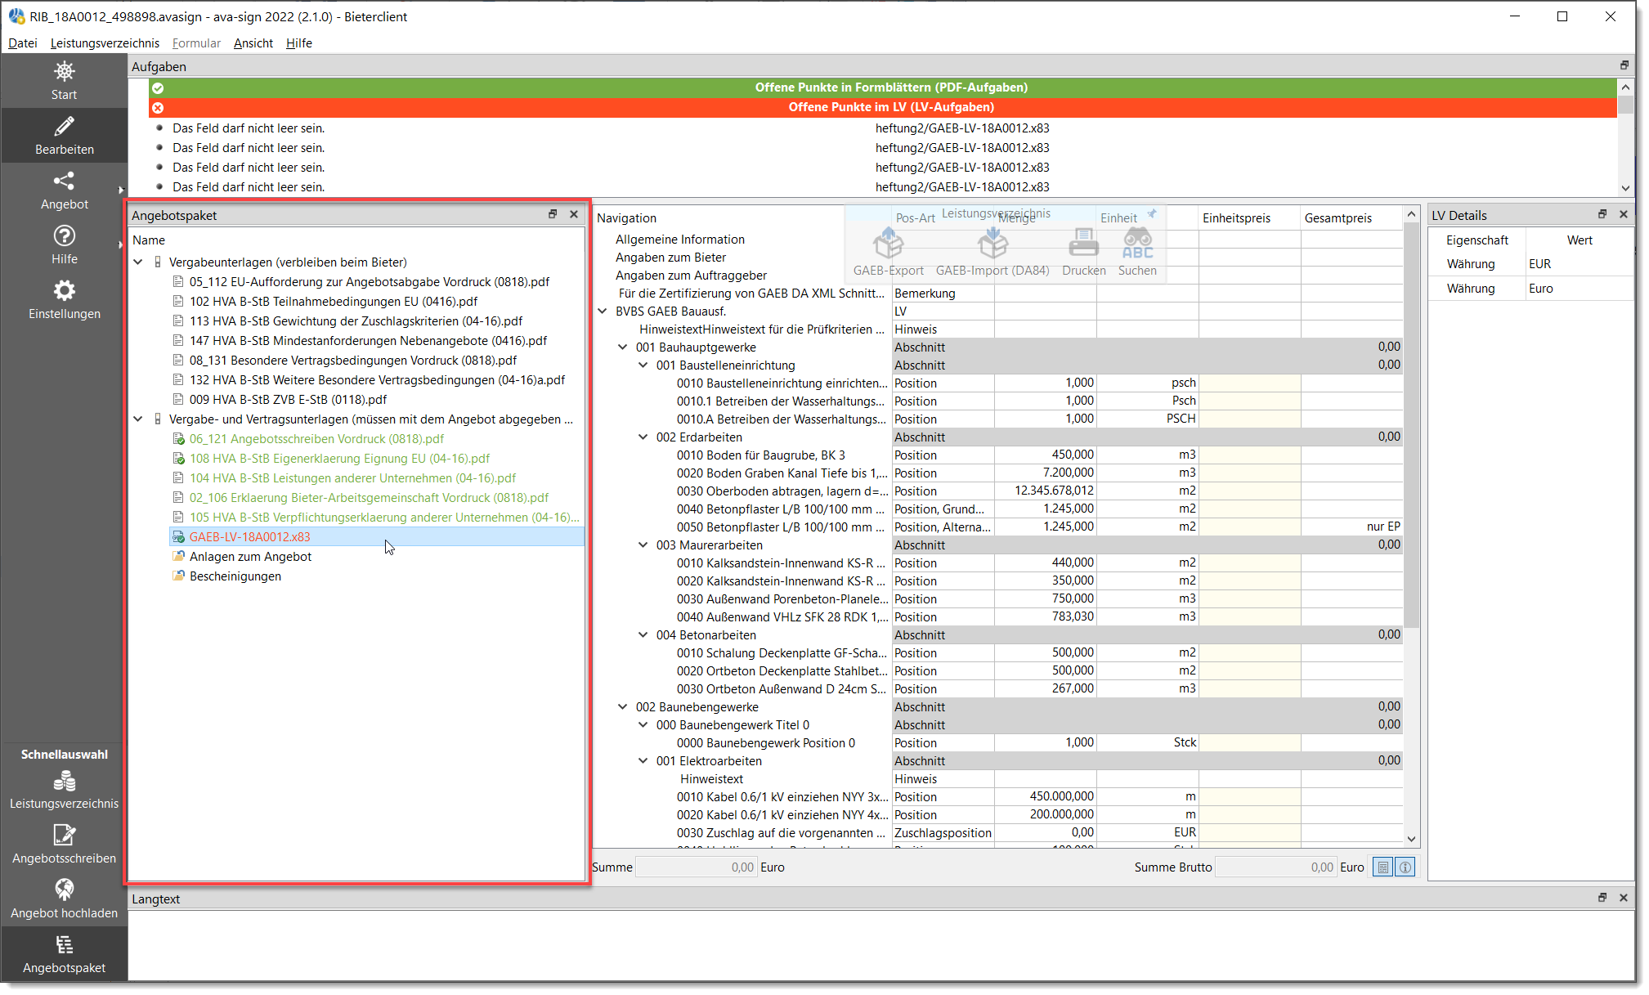The width and height of the screenshot is (1649, 995).
Task: Open 06_121 Angebotsschreiben Vordruck PDF
Action: coord(317,439)
